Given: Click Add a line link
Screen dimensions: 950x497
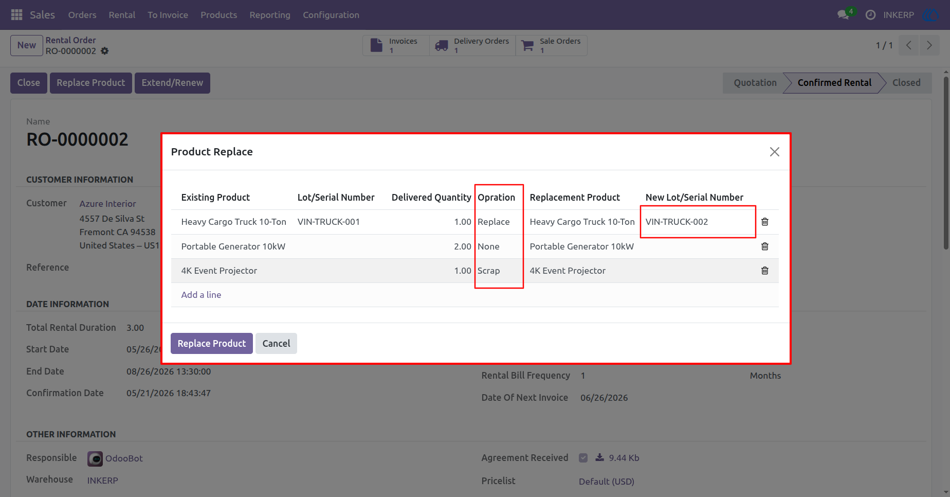Looking at the screenshot, I should pos(201,295).
